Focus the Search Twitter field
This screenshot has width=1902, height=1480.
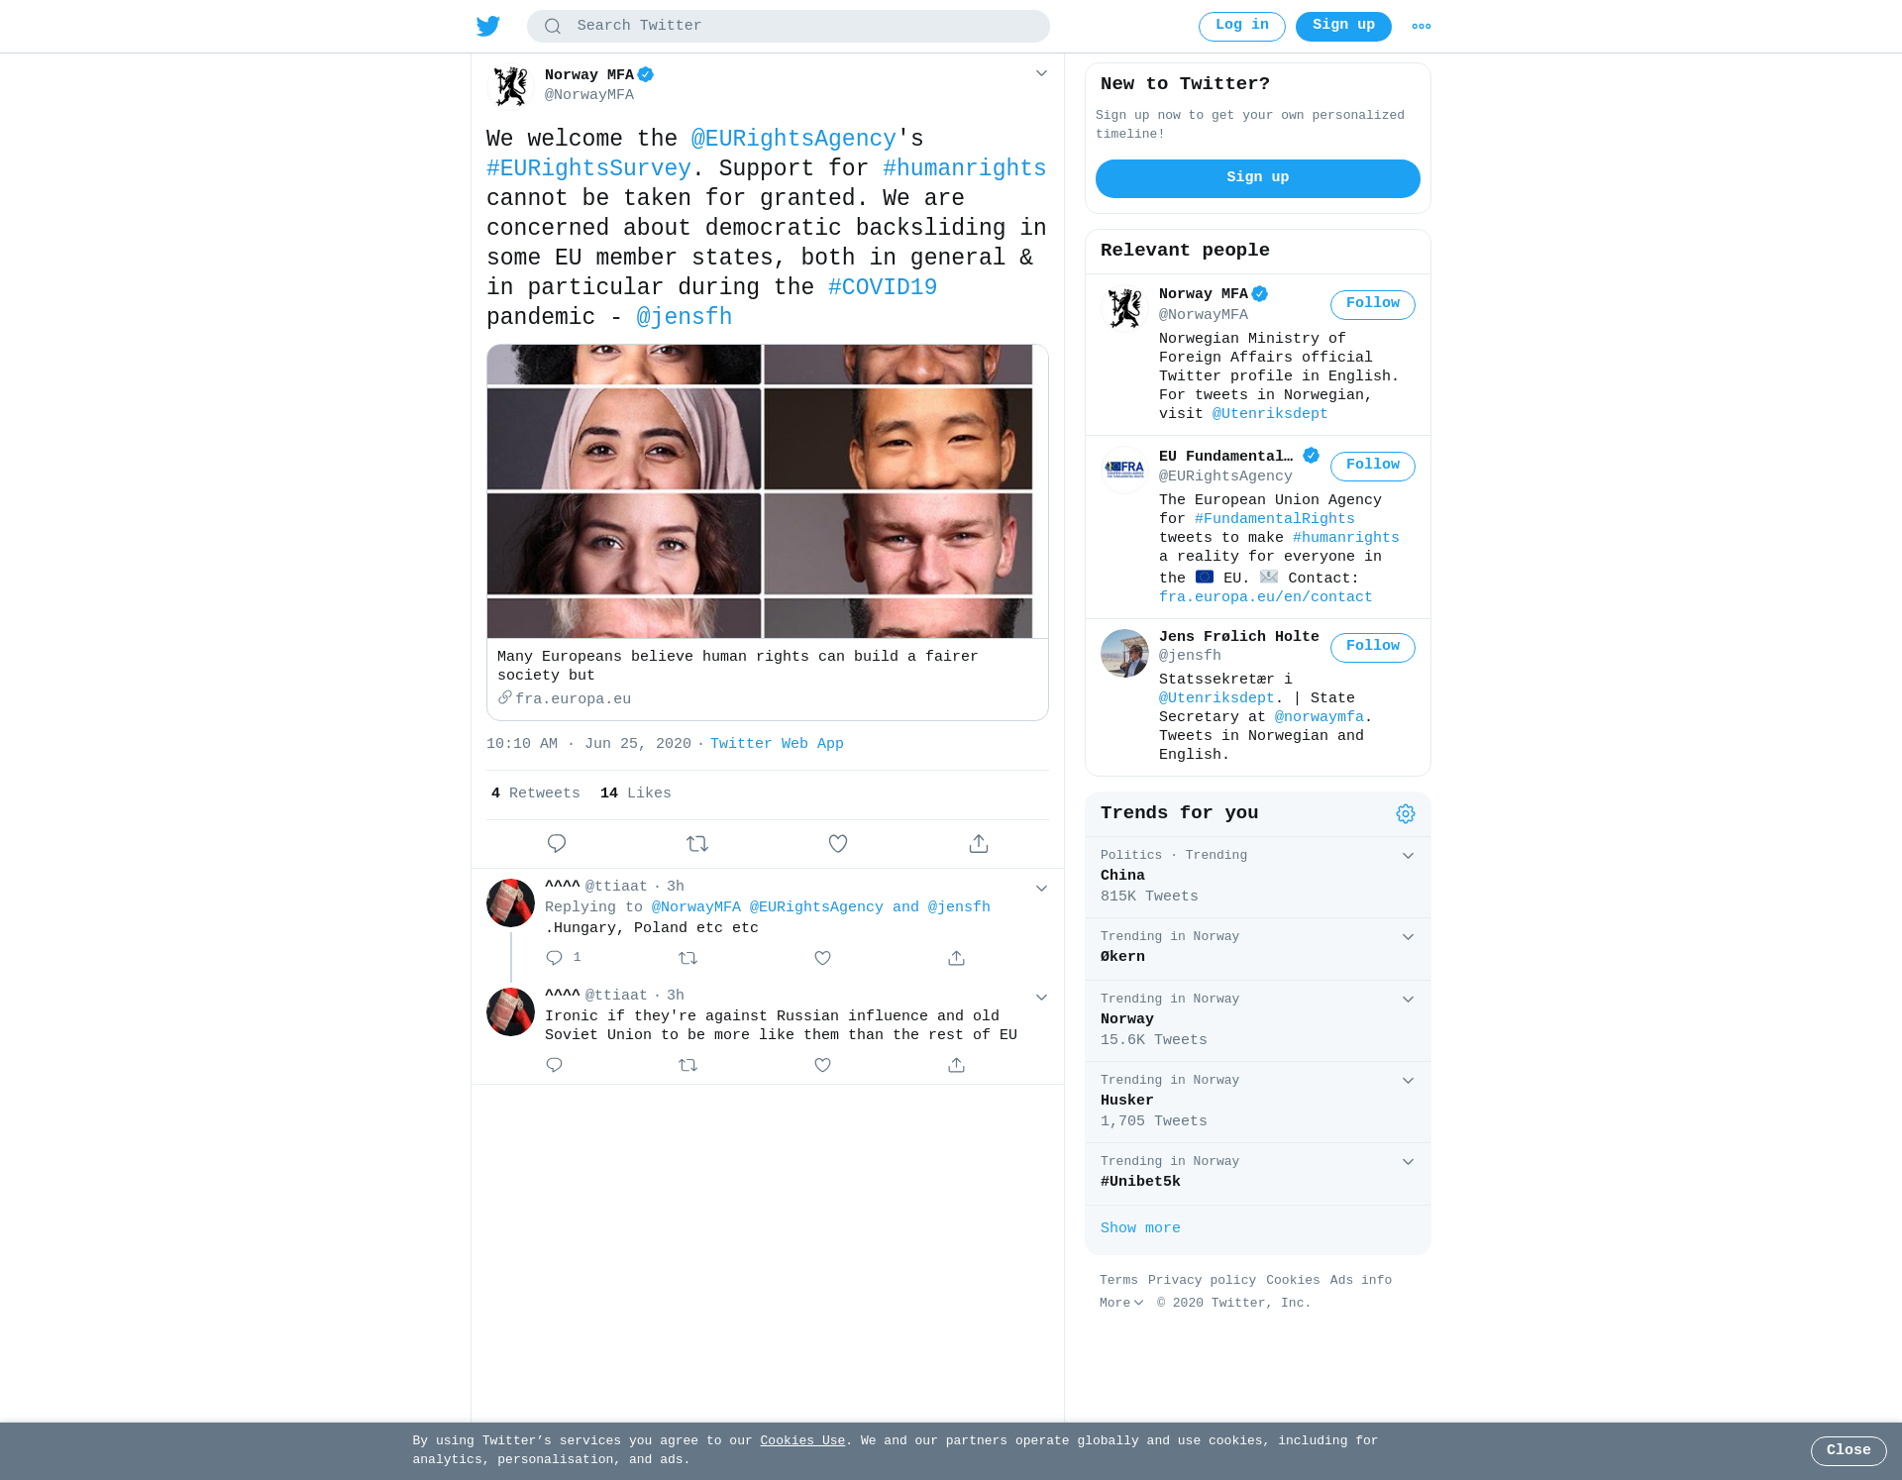(789, 26)
